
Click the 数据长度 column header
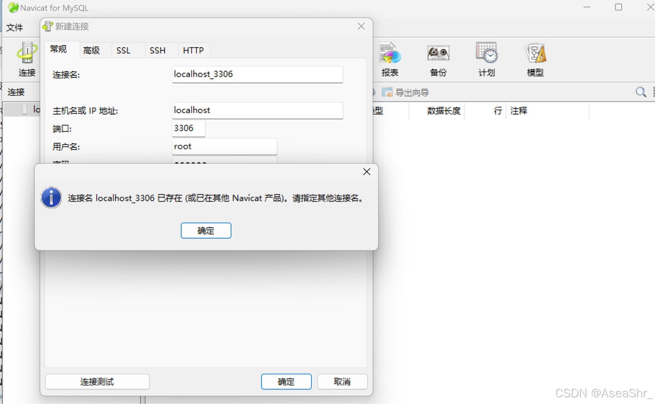tap(437, 111)
